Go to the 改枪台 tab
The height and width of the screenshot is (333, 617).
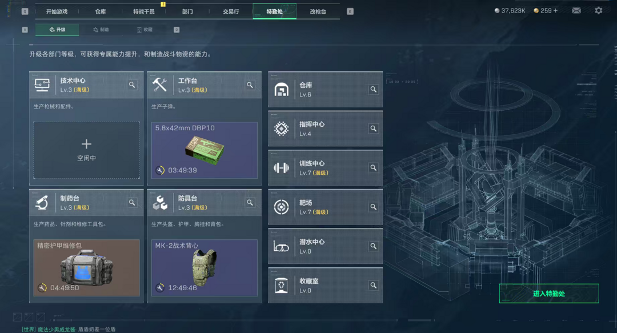[318, 11]
